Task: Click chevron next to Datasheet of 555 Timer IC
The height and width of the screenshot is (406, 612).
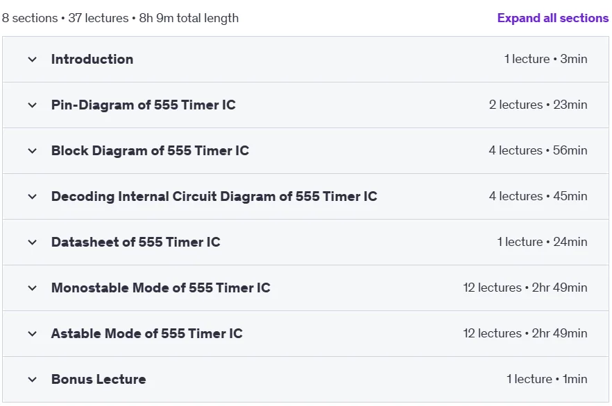Action: [x=33, y=242]
